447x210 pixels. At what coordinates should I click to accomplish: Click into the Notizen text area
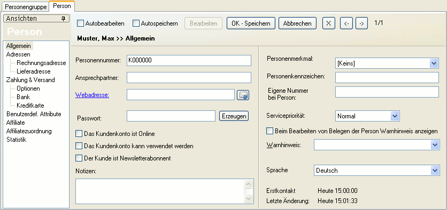(160, 191)
